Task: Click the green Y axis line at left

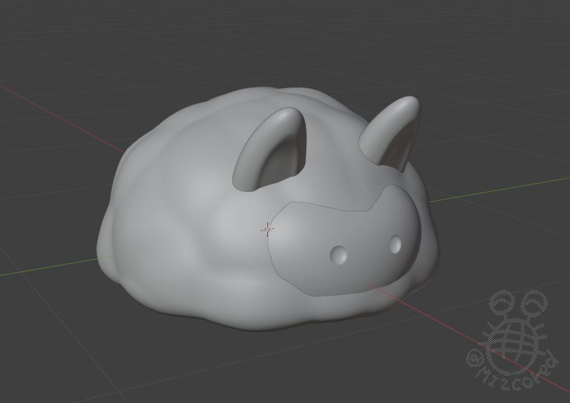Action: pos(46,267)
